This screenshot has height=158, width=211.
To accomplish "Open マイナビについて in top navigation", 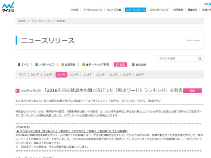I will (93, 10).
